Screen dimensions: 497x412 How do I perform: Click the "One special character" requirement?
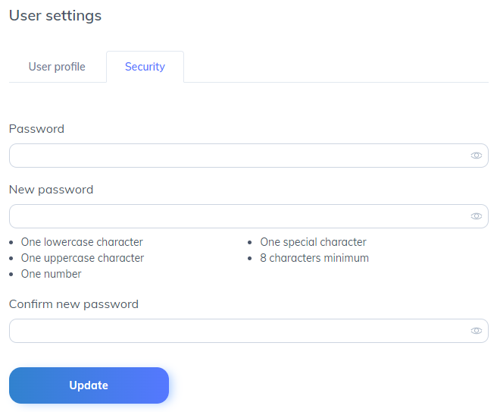point(313,242)
